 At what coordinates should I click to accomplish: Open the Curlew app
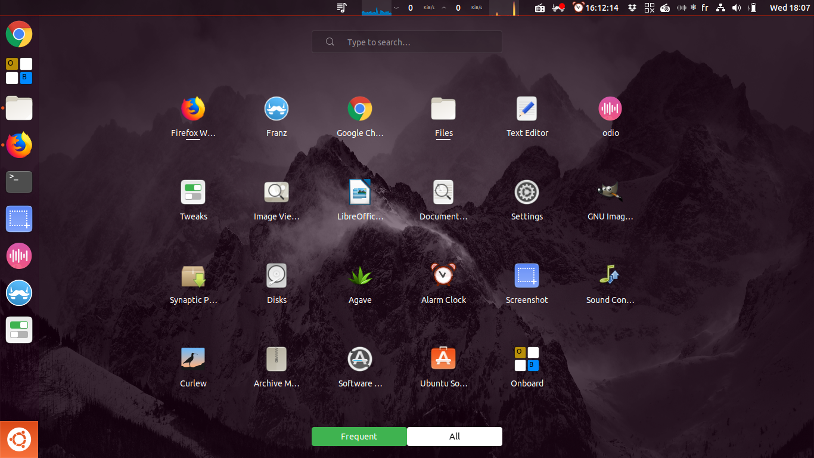click(x=193, y=367)
